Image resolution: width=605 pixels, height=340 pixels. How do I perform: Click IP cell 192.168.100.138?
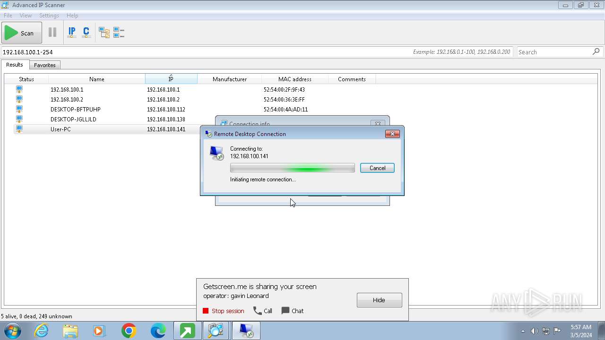pos(166,119)
